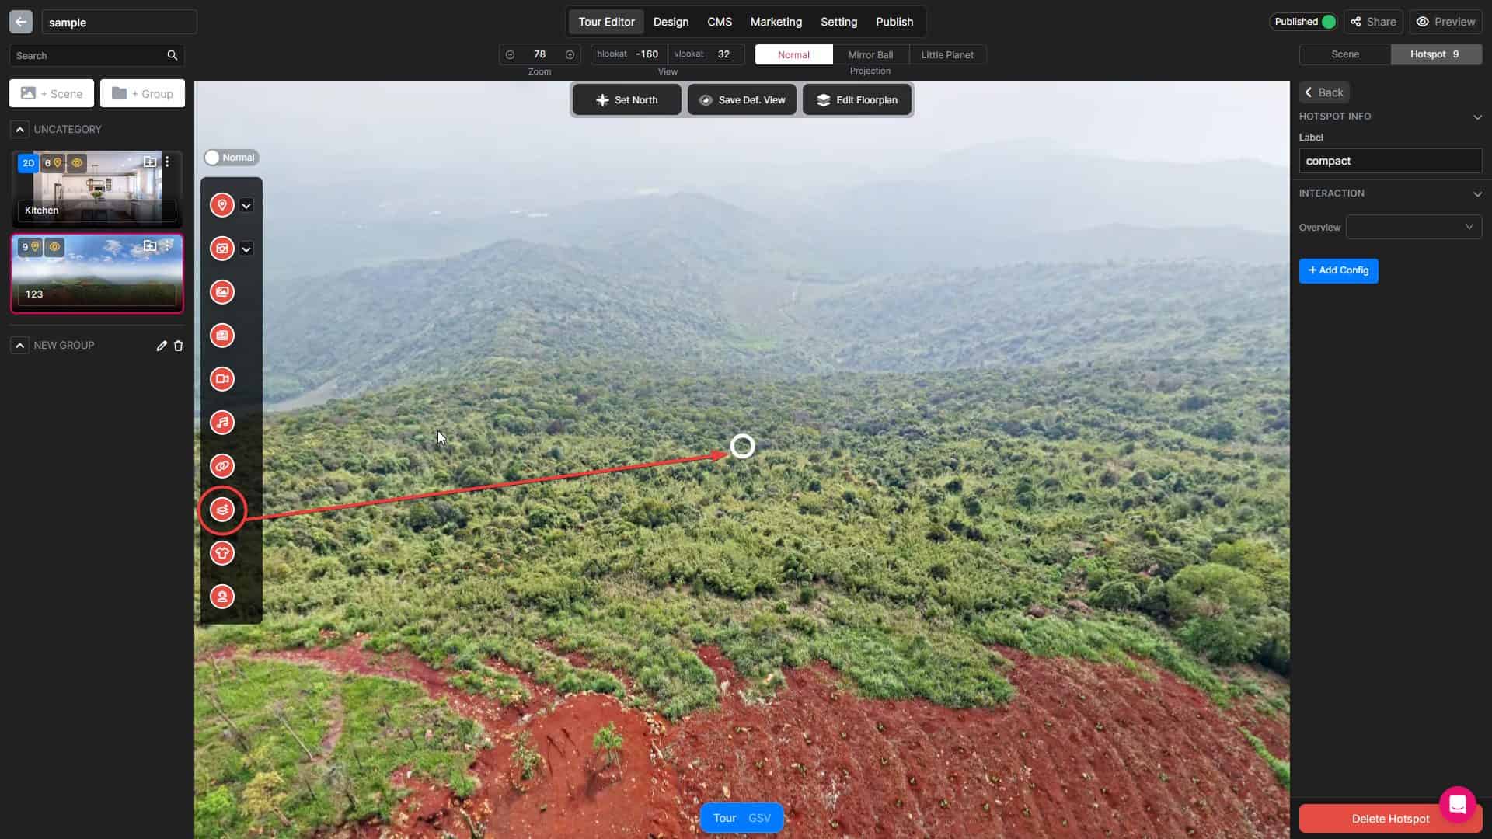Select the music/audio hotspot tool
1492x839 pixels.
pyautogui.click(x=222, y=423)
